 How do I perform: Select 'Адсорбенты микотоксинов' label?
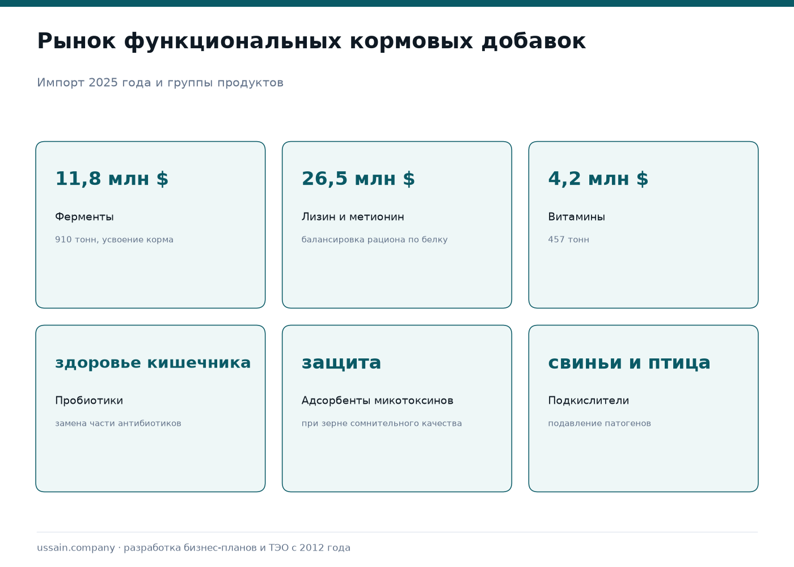pyautogui.click(x=378, y=400)
